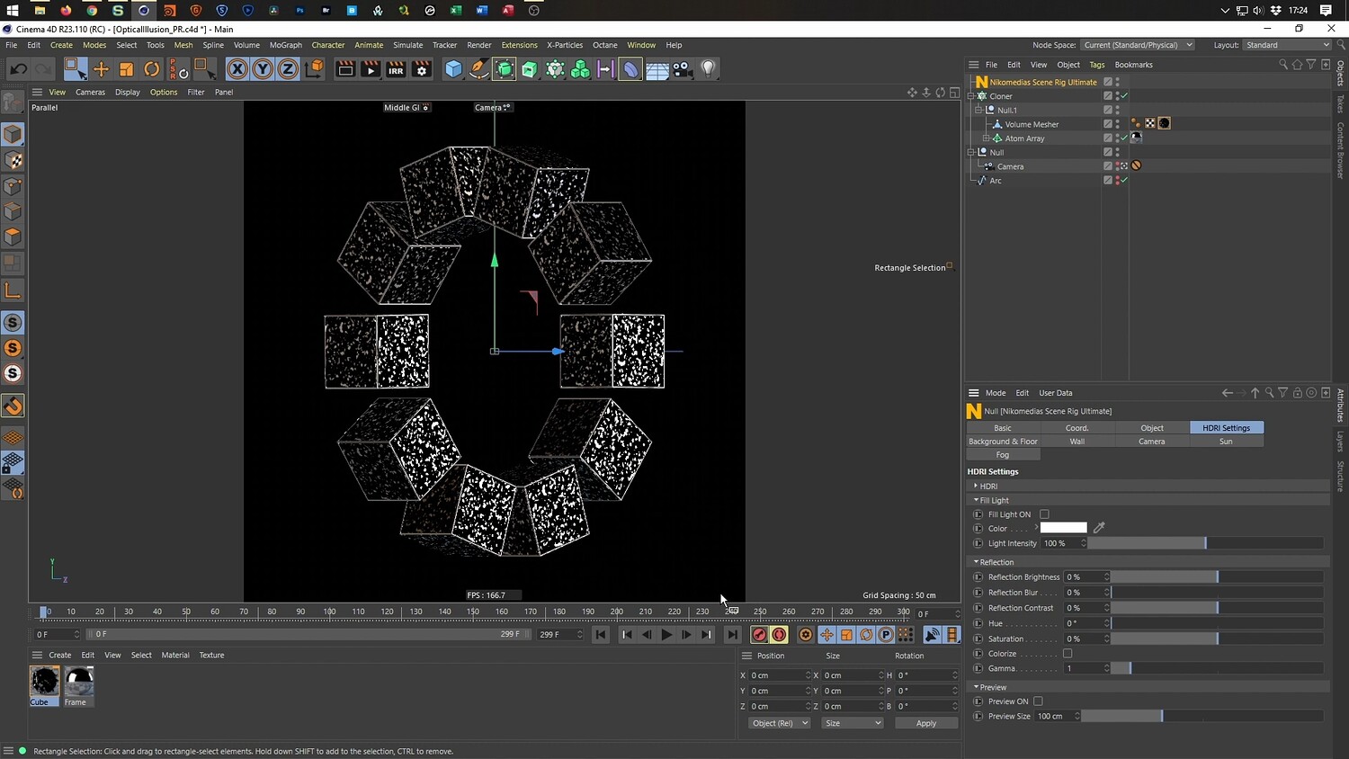Click the Apply button
The image size is (1349, 759).
925,723
